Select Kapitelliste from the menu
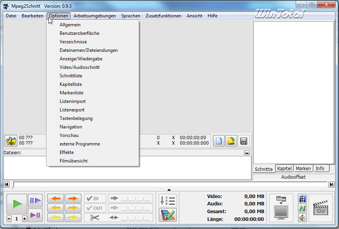Viewport: 339px width, 229px height. click(x=93, y=84)
